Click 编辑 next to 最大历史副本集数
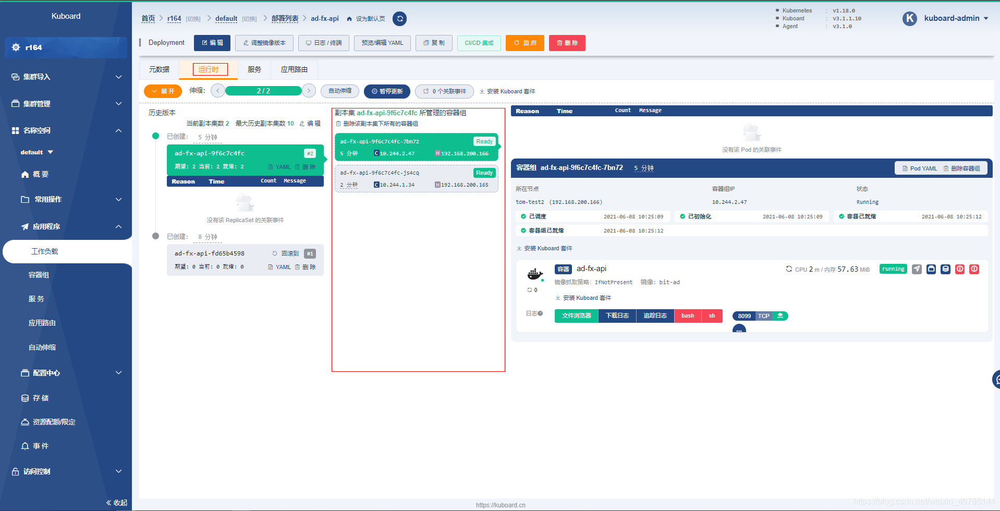Screen dimensions: 1000x511 [x=310, y=124]
